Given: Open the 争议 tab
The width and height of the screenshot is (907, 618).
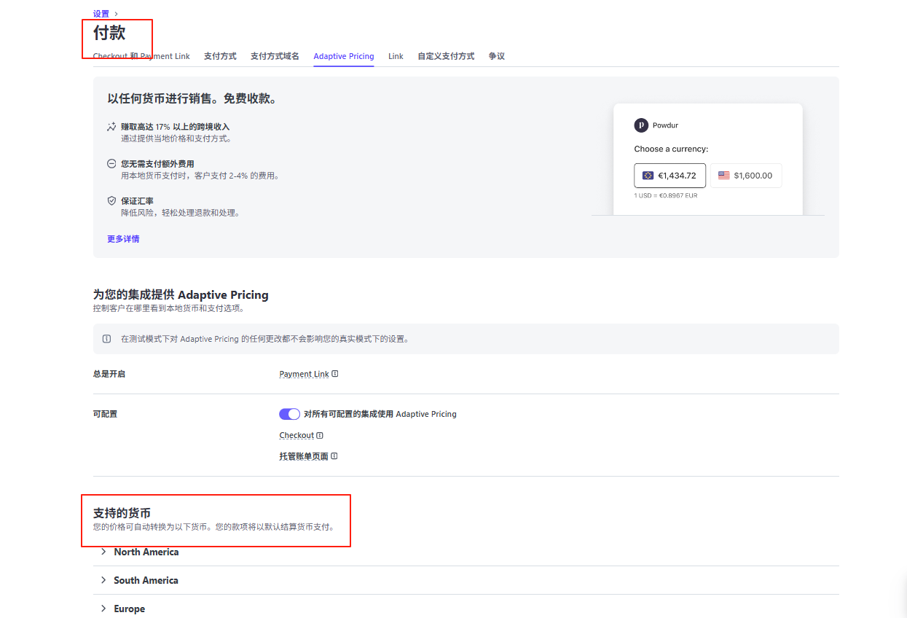Looking at the screenshot, I should tap(497, 55).
